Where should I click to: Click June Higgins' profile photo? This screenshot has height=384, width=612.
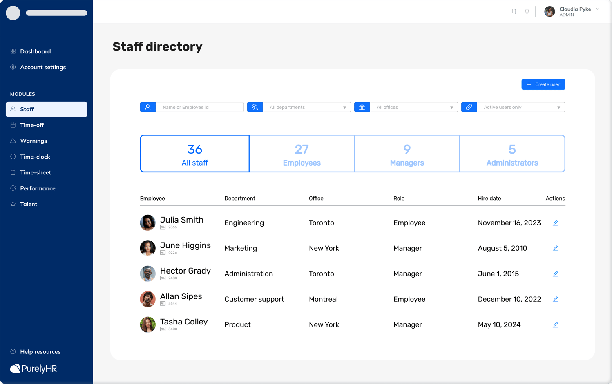pos(147,248)
